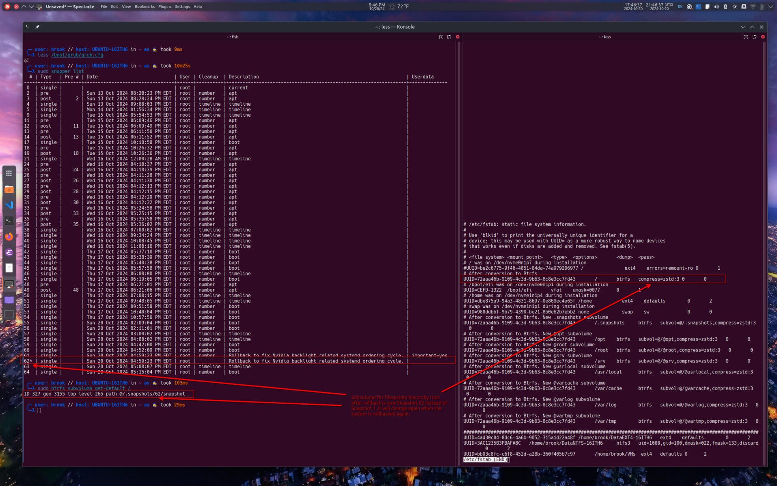Click the /boot/grub/grub.cfg path in the fish pane
The height and width of the screenshot is (486, 777).
(77, 55)
